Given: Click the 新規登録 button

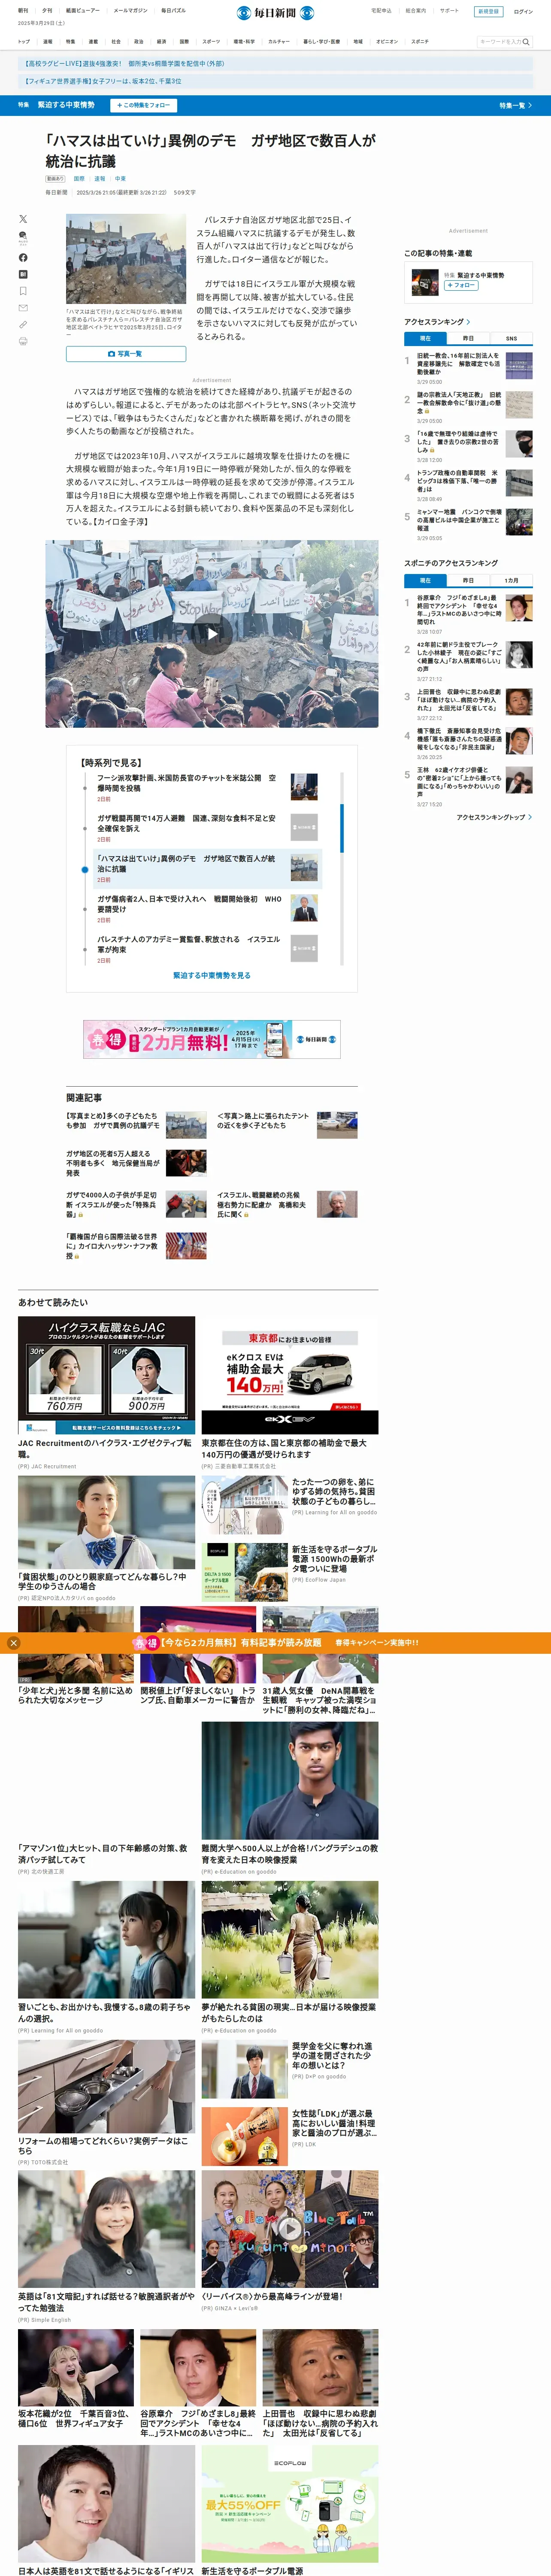Looking at the screenshot, I should 488,12.
